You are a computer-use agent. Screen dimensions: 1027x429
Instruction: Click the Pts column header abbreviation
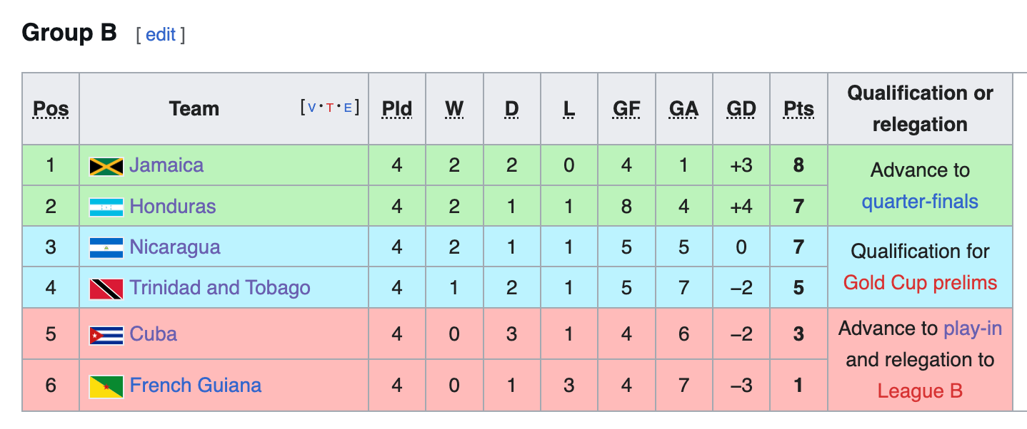click(798, 108)
